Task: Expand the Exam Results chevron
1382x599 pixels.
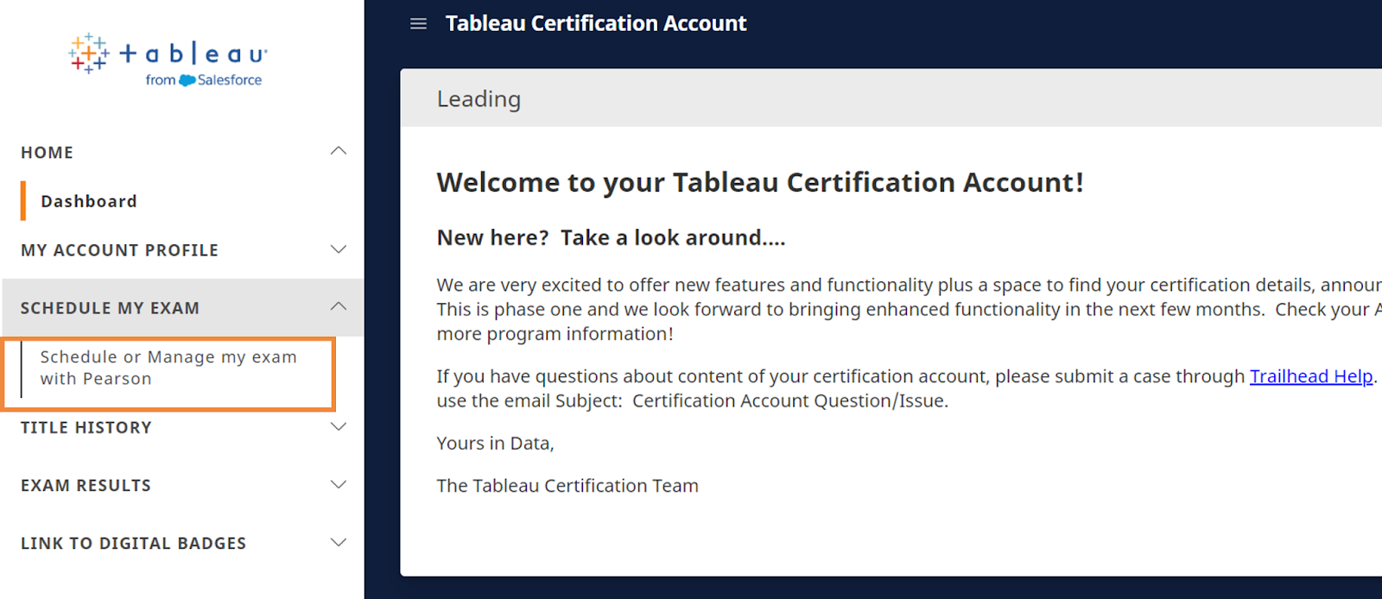Action: [x=339, y=484]
